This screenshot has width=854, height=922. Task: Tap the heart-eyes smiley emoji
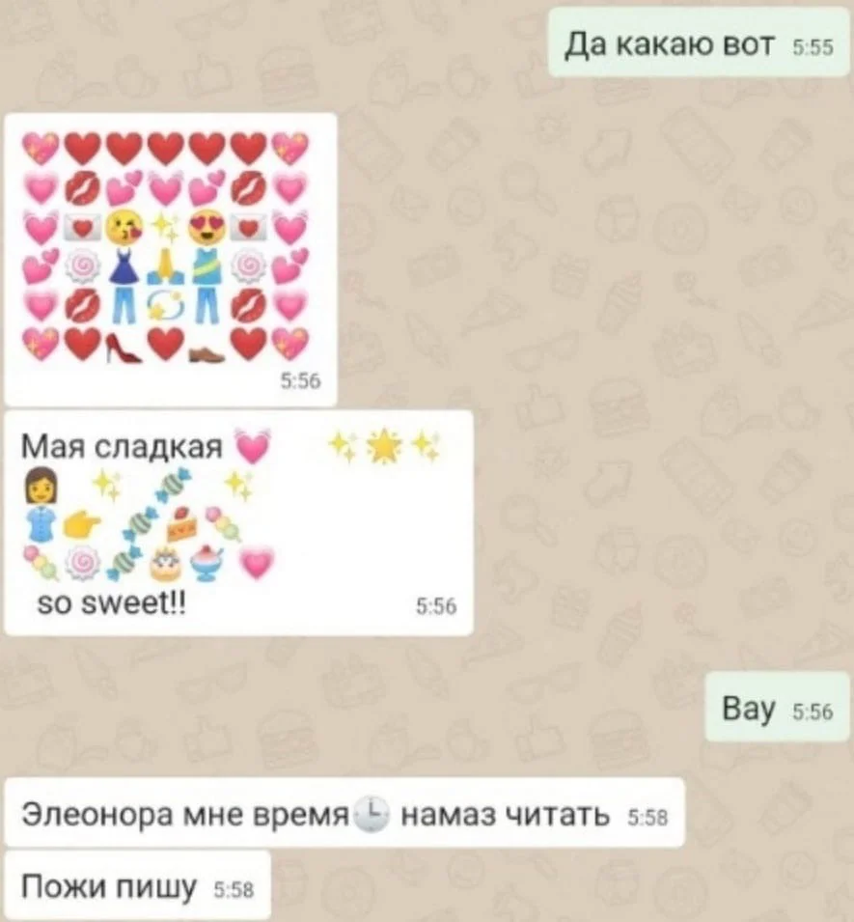pyautogui.click(x=207, y=226)
